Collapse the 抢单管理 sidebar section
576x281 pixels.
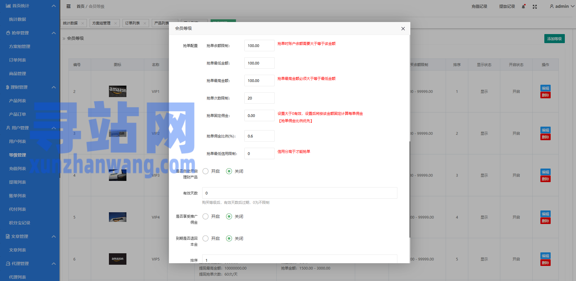tap(54, 33)
